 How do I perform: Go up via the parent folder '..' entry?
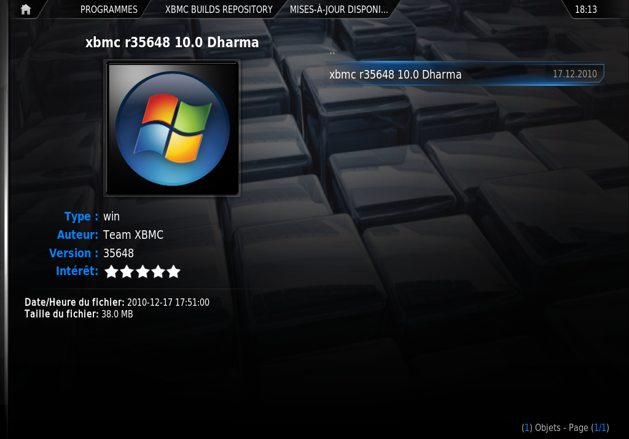click(x=332, y=53)
